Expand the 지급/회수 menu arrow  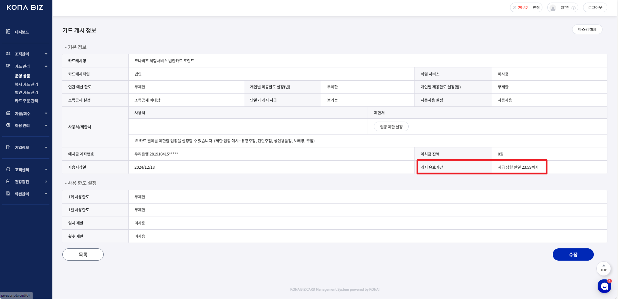tap(46, 114)
